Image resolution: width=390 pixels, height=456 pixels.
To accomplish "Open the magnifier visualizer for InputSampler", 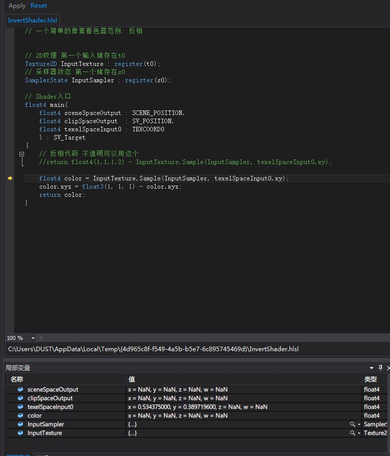I will point(353,424).
